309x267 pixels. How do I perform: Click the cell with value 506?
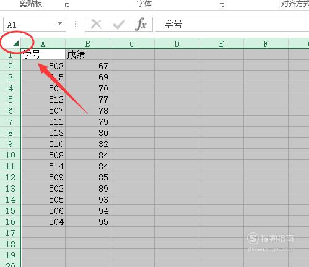click(43, 211)
